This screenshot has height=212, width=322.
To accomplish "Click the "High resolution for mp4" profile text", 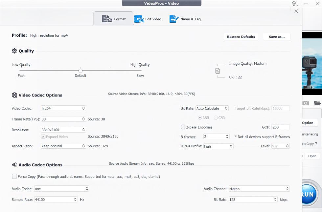I will 49,35.
